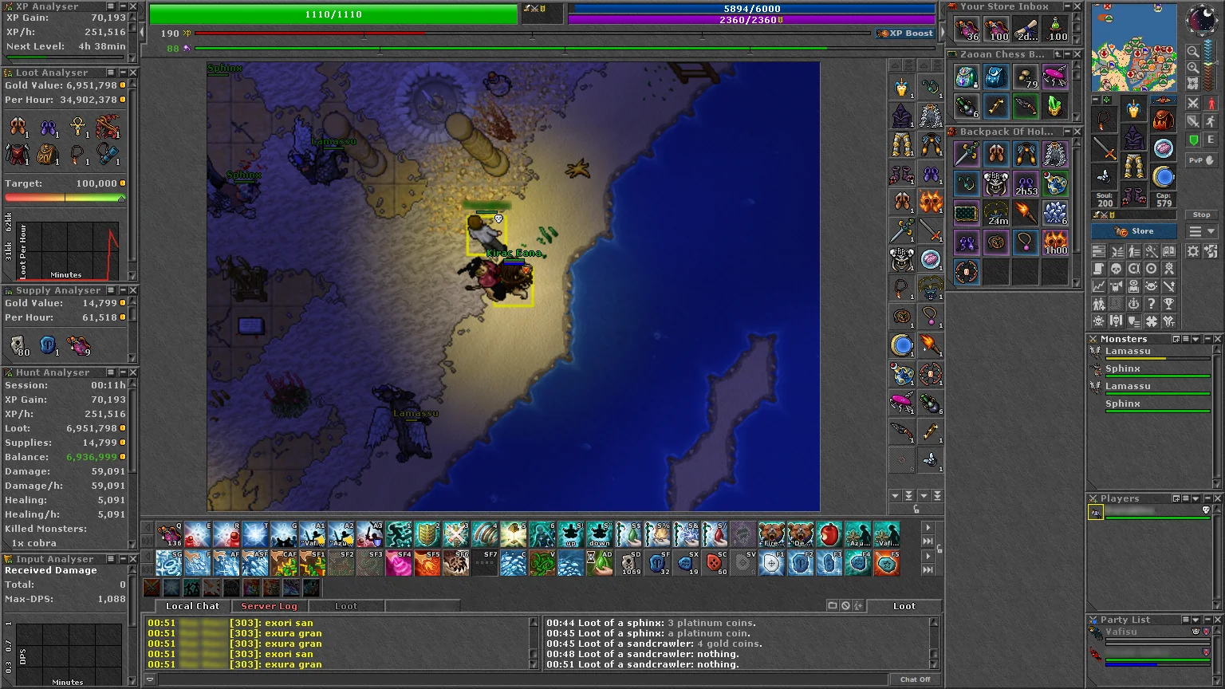Click the green 1110/1110 health bar
The width and height of the screenshot is (1225, 689).
[333, 14]
